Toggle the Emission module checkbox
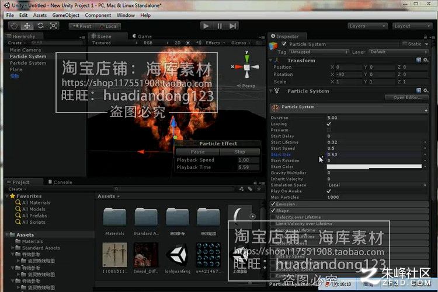 [x=273, y=204]
